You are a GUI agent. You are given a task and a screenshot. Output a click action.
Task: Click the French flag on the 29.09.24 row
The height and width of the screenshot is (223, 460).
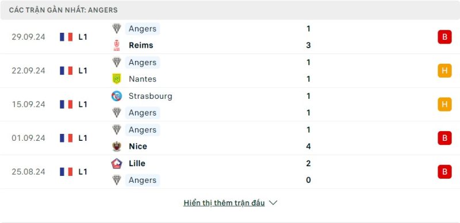coord(66,37)
